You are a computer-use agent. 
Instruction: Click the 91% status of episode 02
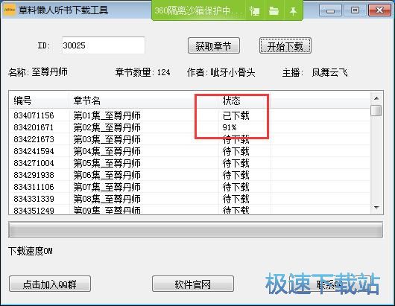click(x=230, y=127)
